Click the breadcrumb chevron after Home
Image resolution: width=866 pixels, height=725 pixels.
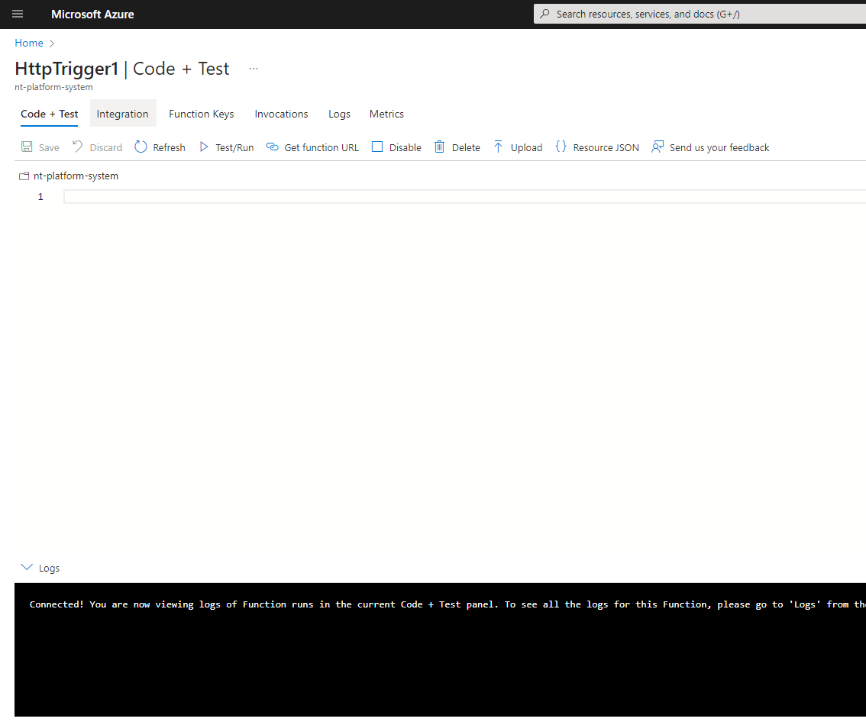point(52,43)
